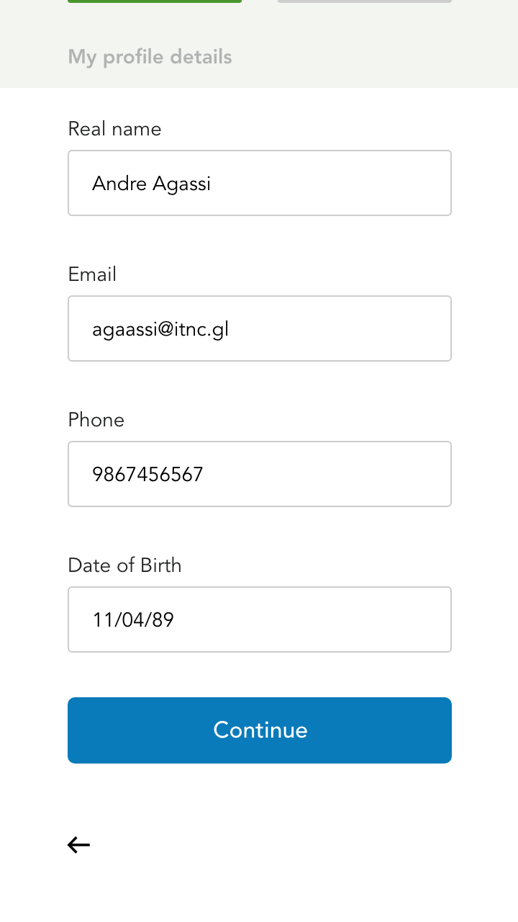
Task: Tap the 'Date of Birth' label
Action: (124, 565)
